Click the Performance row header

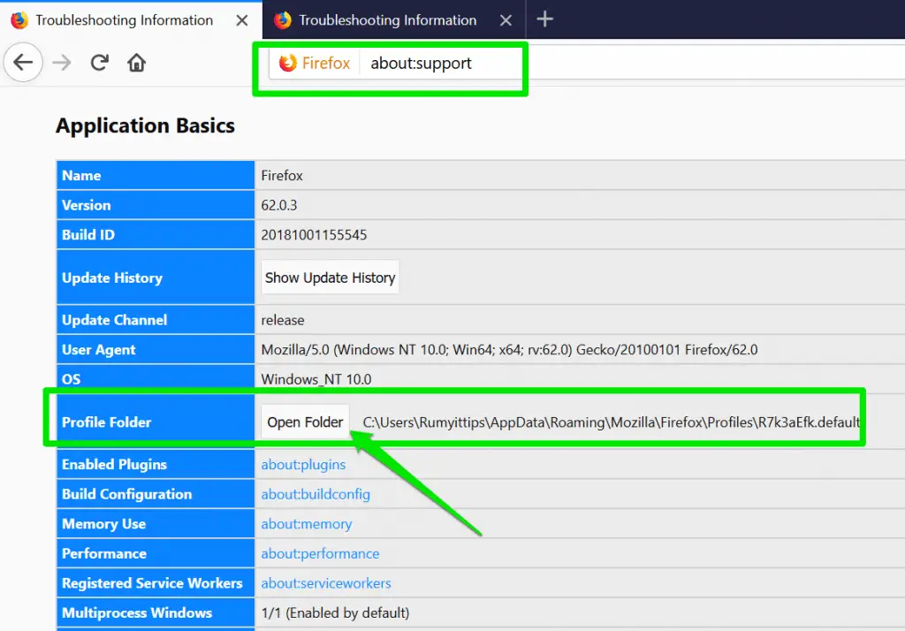click(156, 553)
